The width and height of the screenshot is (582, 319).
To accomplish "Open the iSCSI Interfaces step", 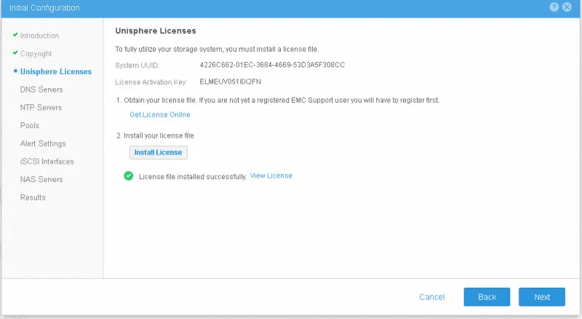I will tap(47, 162).
